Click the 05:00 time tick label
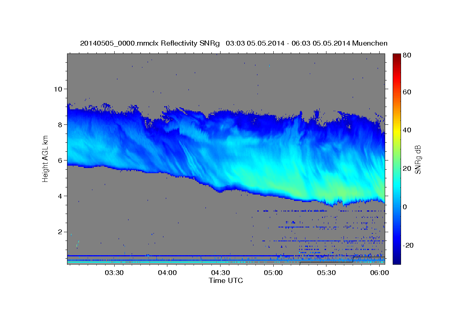The width and height of the screenshot is (476, 317). pos(274,273)
